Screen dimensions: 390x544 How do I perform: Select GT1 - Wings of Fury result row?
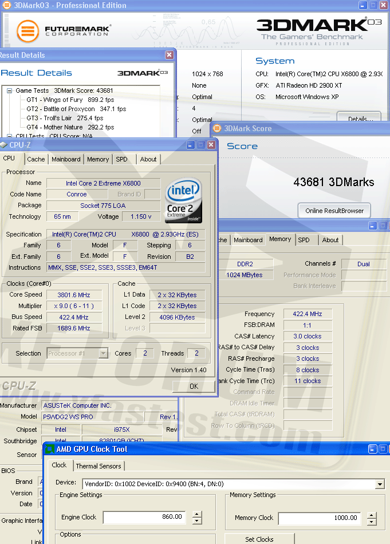pyautogui.click(x=70, y=100)
